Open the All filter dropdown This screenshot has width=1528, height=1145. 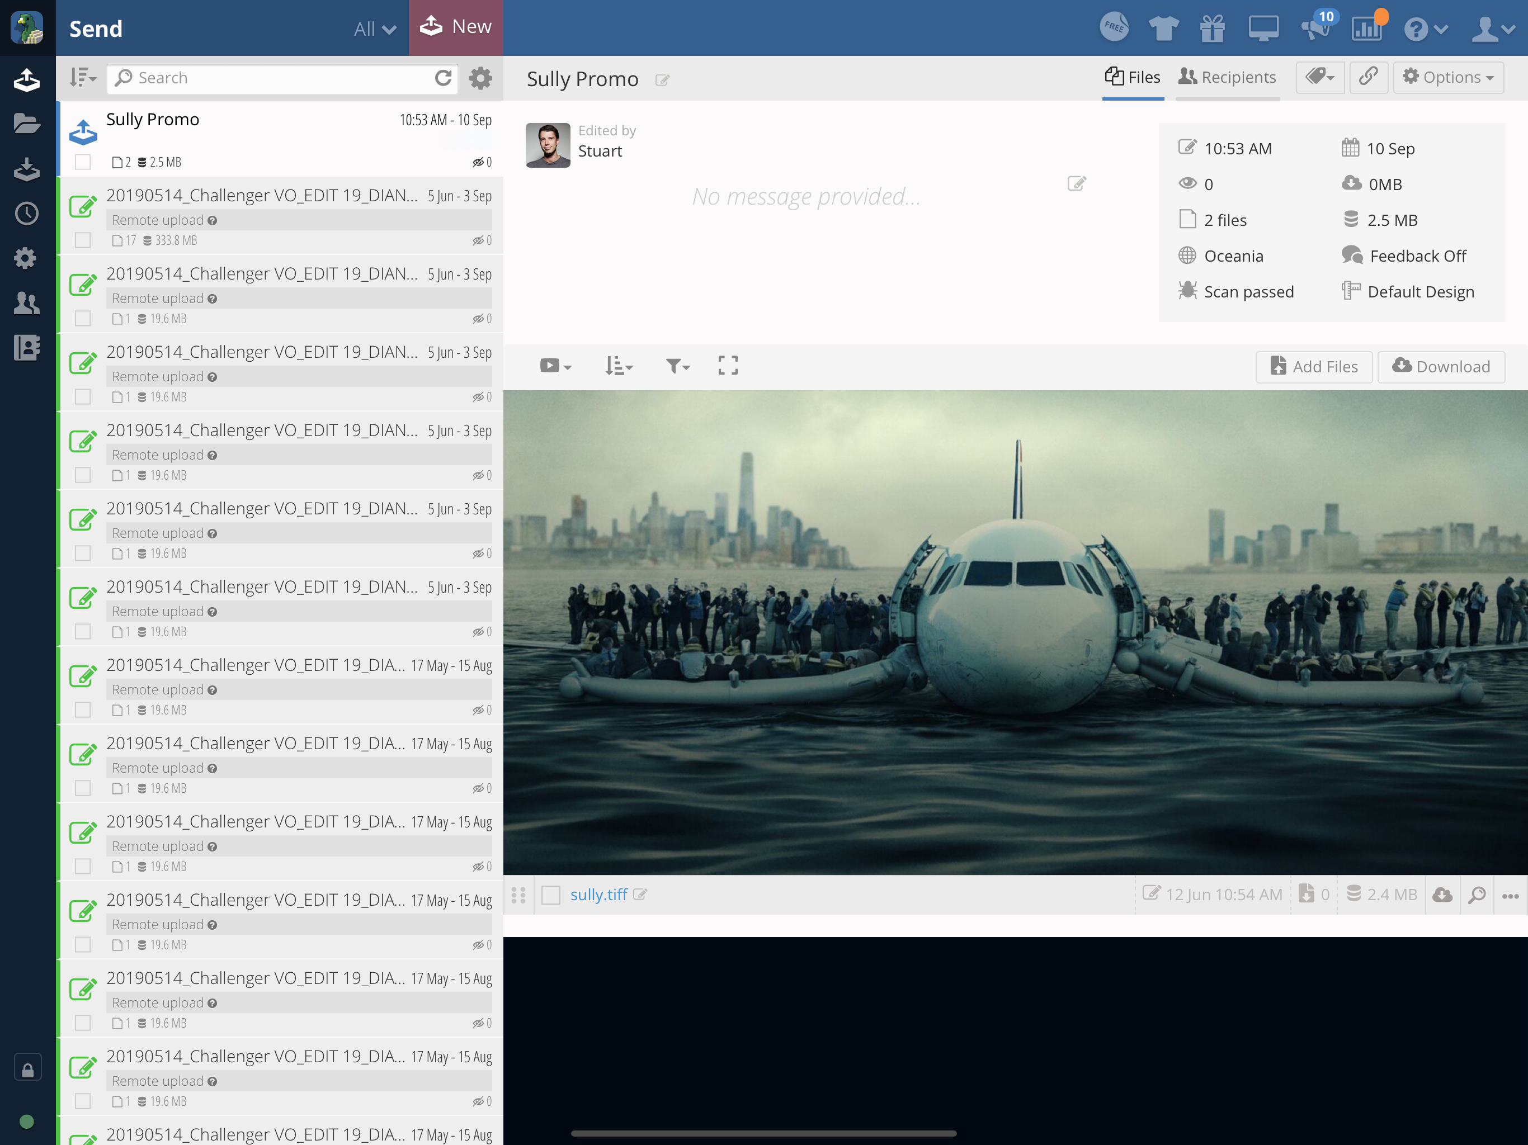[375, 29]
